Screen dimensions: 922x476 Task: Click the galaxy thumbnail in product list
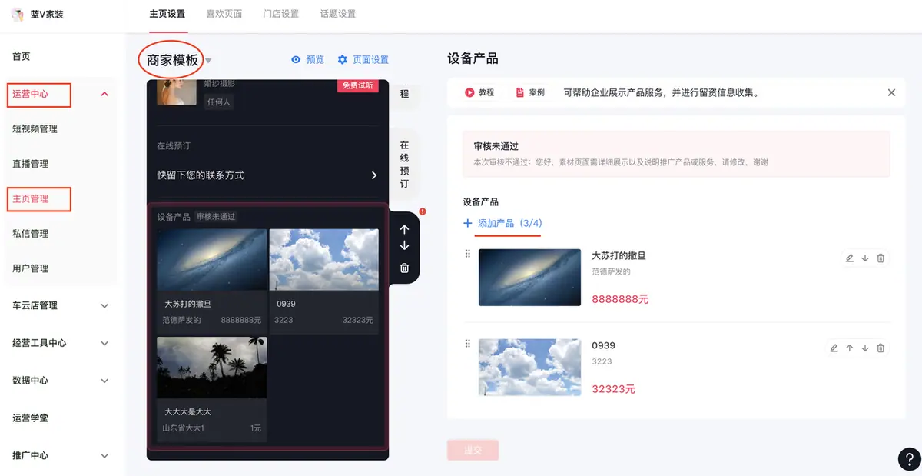(x=529, y=277)
